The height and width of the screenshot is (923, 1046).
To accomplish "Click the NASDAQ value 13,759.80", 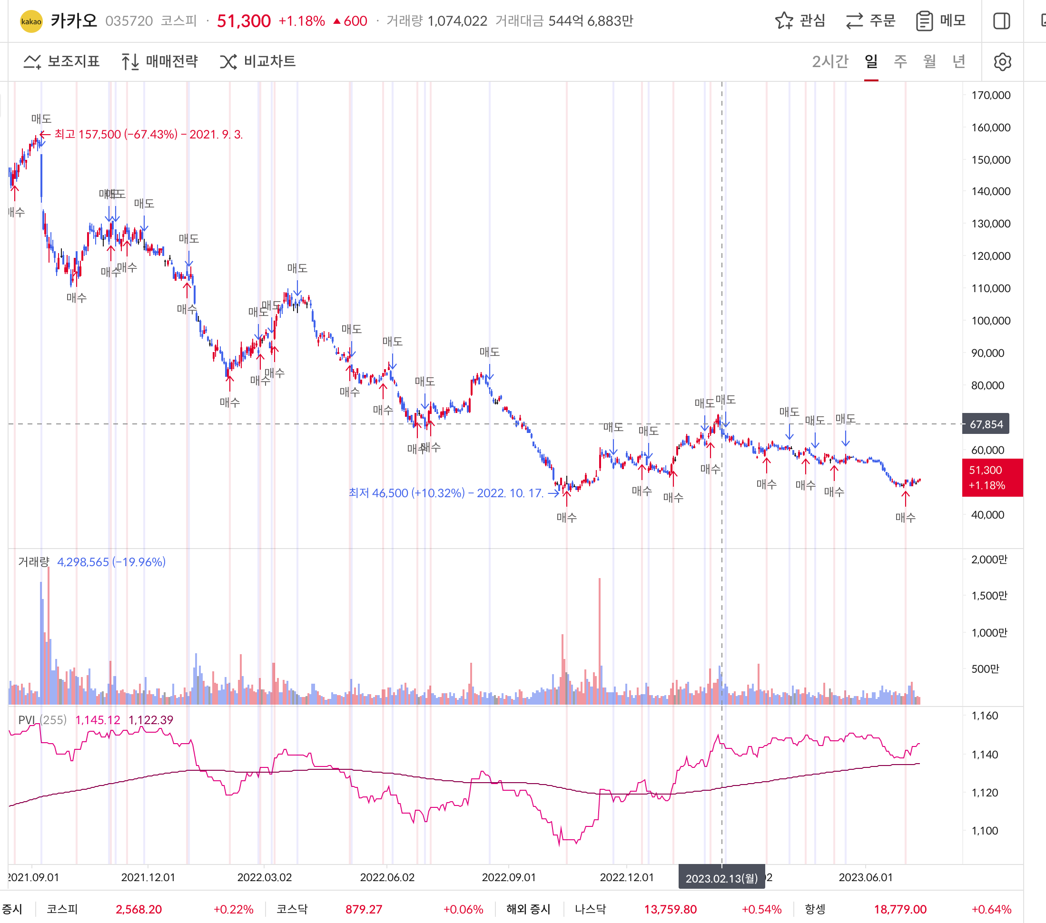I will pyautogui.click(x=670, y=909).
